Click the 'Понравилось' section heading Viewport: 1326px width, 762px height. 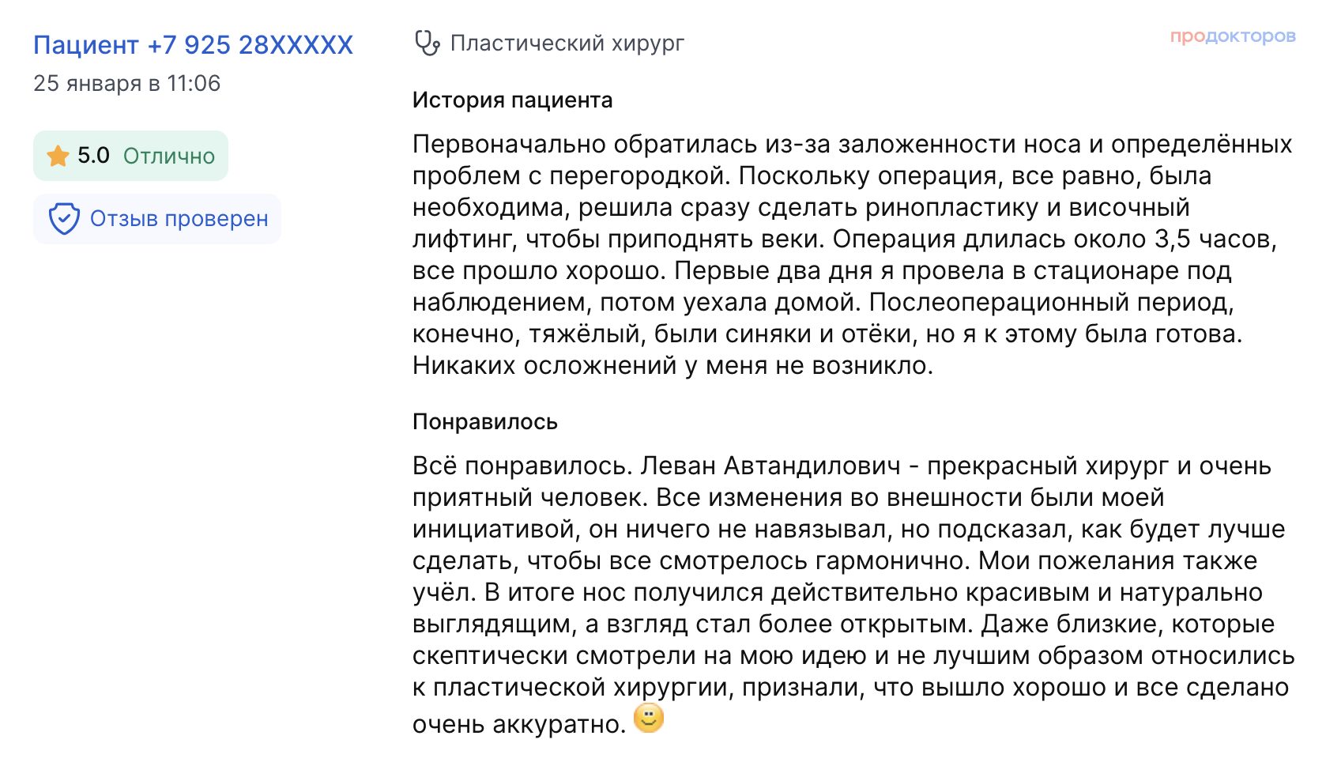484,422
